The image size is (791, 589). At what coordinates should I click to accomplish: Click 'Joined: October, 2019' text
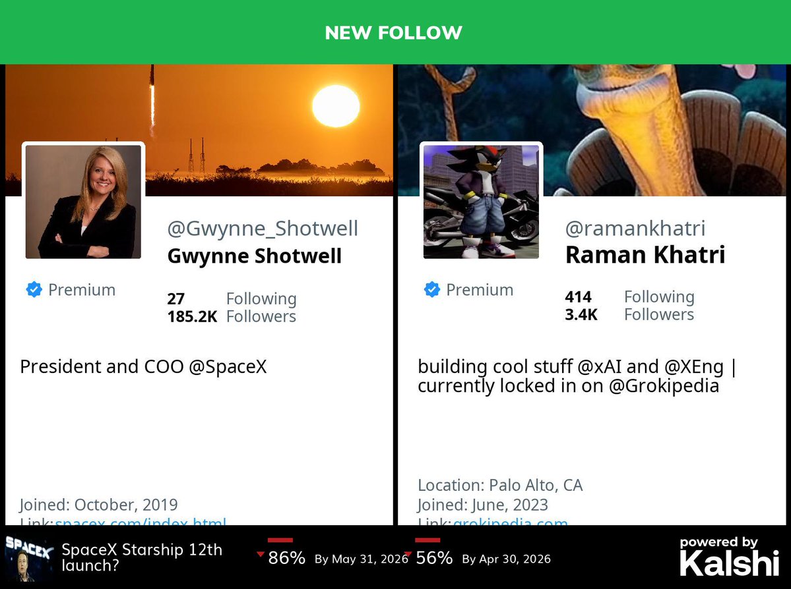point(99,505)
